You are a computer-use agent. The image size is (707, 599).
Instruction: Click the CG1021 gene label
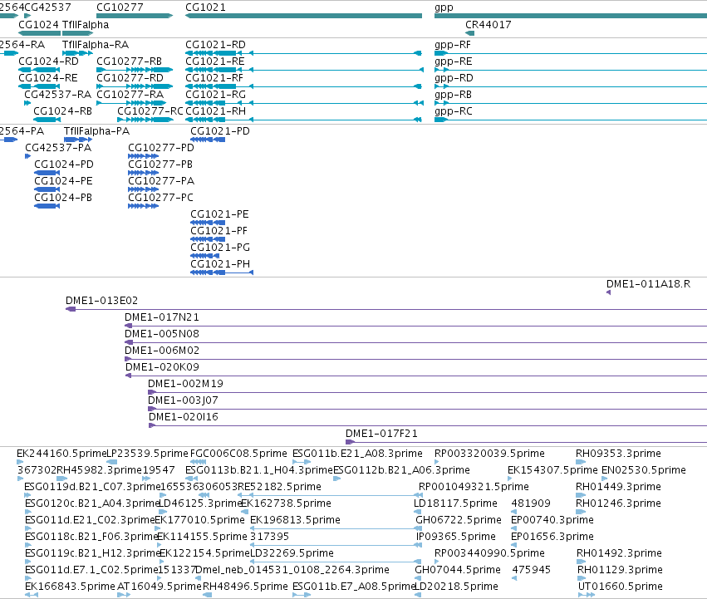[205, 7]
